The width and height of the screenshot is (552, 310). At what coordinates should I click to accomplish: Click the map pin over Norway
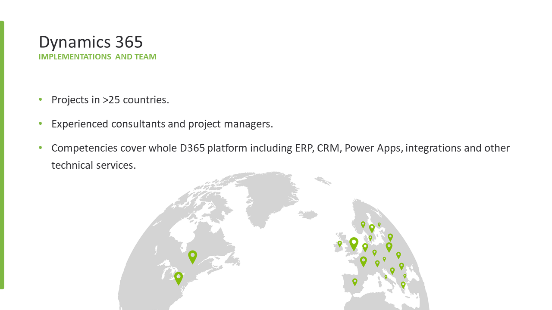[363, 224]
